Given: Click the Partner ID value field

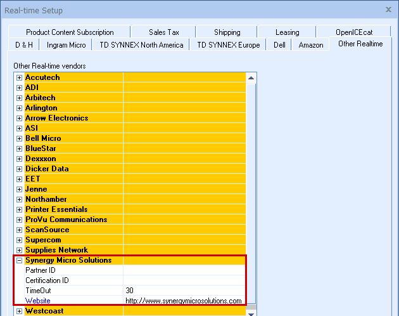Looking at the screenshot, I should coord(184,270).
